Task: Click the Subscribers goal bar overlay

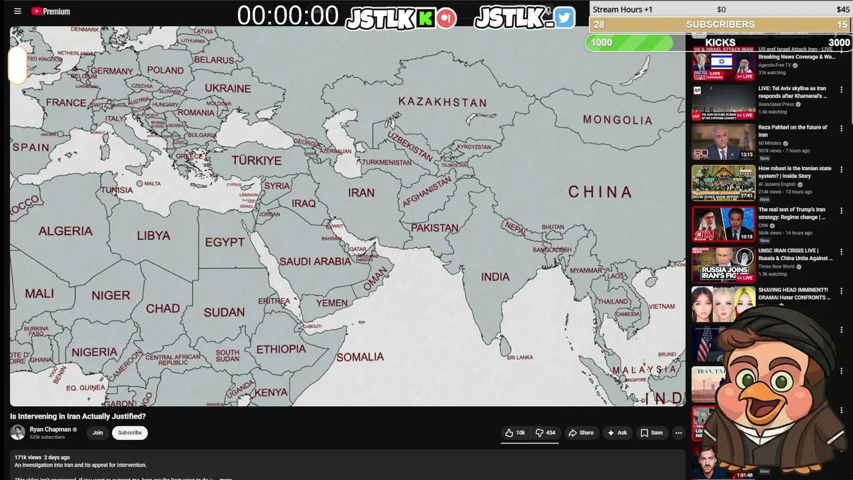Action: [720, 25]
